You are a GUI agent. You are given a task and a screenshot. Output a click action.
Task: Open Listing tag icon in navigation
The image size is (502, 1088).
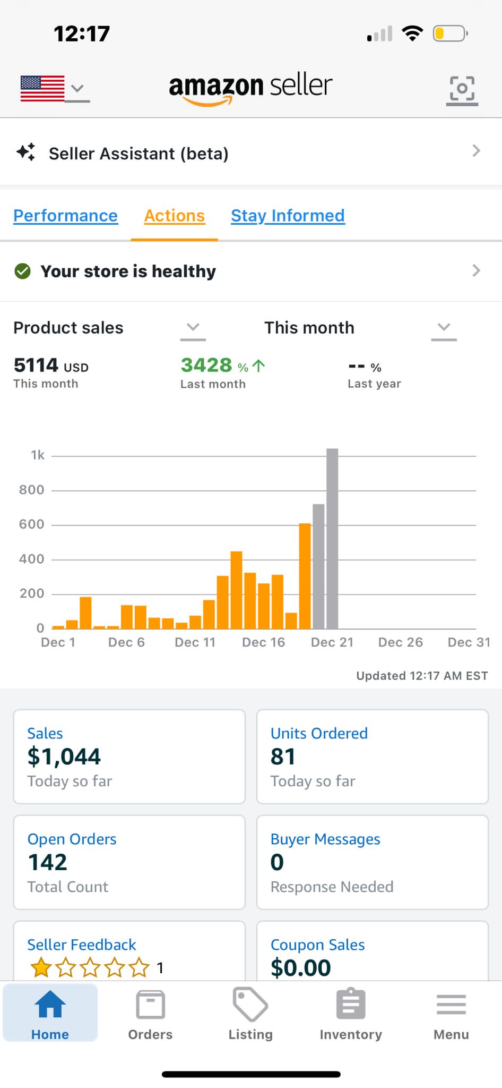pos(250,1005)
